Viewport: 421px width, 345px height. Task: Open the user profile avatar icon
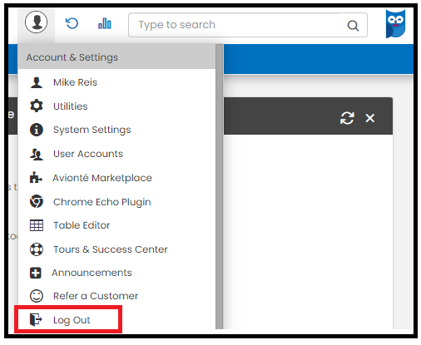point(36,22)
